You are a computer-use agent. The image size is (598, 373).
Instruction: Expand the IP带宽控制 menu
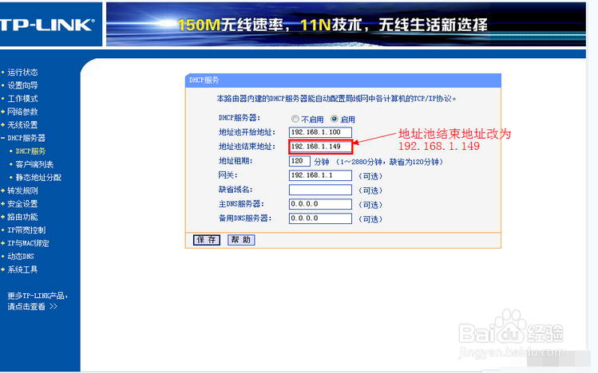26,230
